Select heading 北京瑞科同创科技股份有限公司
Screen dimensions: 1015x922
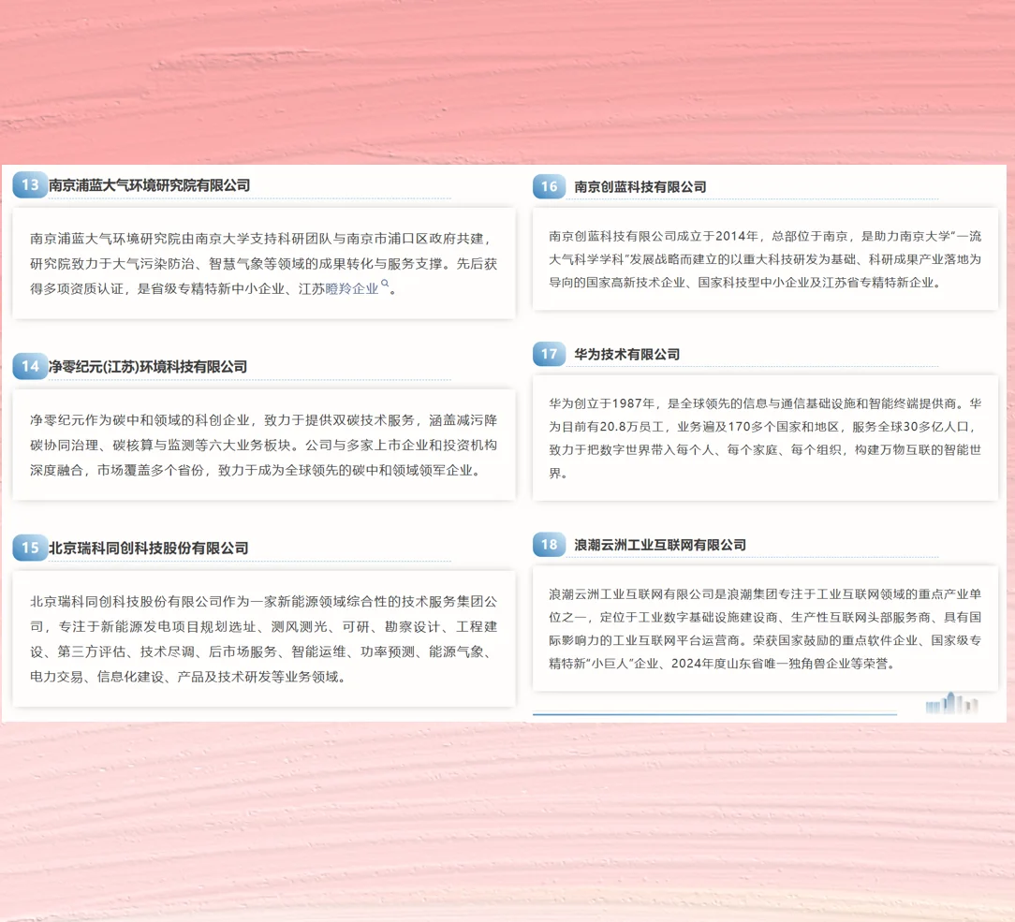(149, 548)
